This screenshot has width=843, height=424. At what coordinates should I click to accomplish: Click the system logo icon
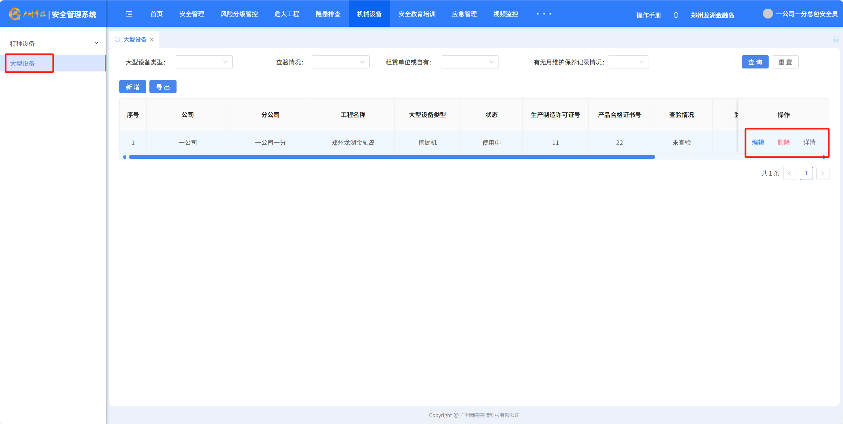pyautogui.click(x=15, y=14)
